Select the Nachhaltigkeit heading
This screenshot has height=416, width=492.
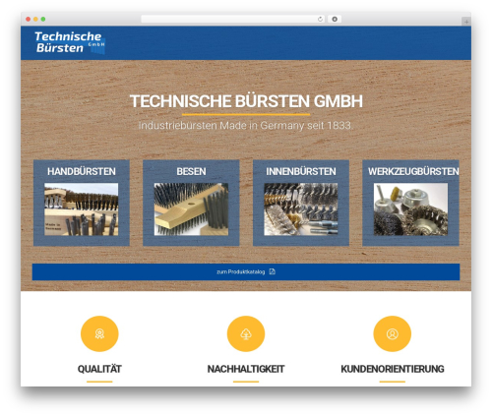[246, 369]
